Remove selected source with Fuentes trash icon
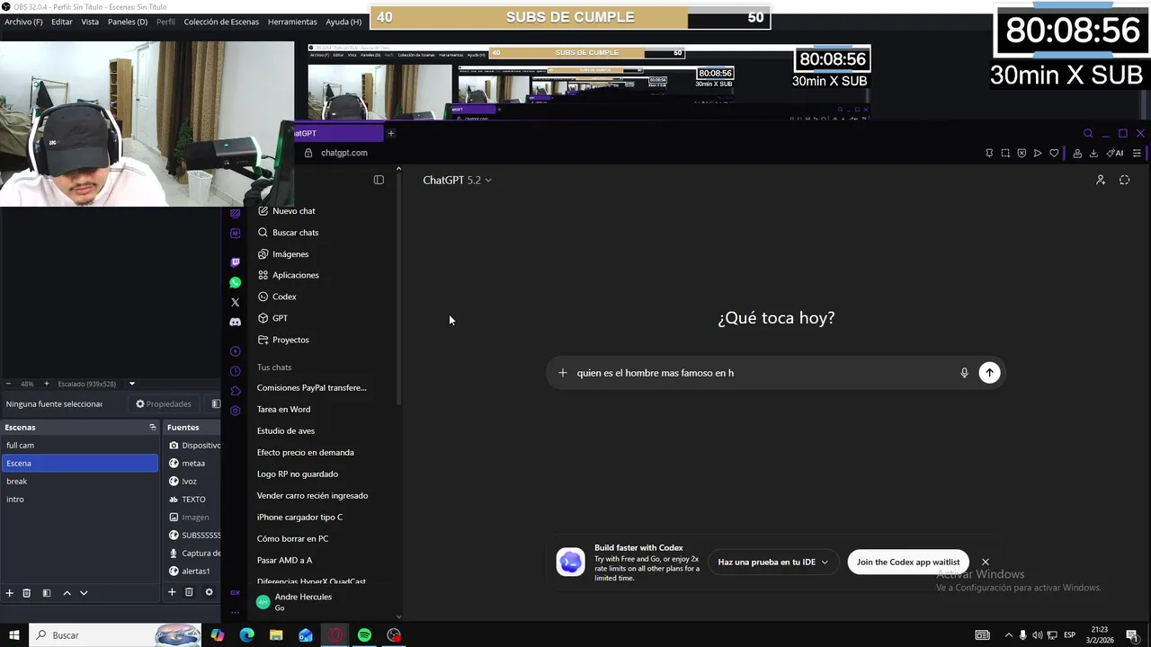The width and height of the screenshot is (1151, 647). pos(189,592)
